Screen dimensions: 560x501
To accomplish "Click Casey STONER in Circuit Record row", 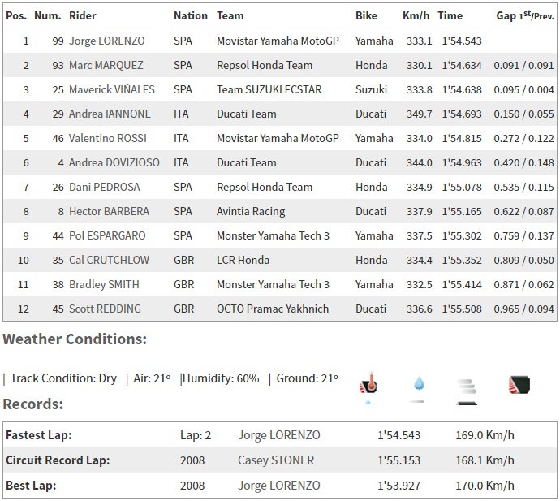I will (x=276, y=460).
